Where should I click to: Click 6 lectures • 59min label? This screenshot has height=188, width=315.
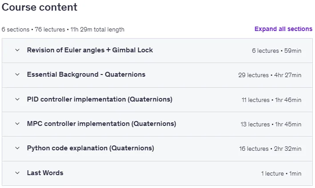tap(277, 51)
